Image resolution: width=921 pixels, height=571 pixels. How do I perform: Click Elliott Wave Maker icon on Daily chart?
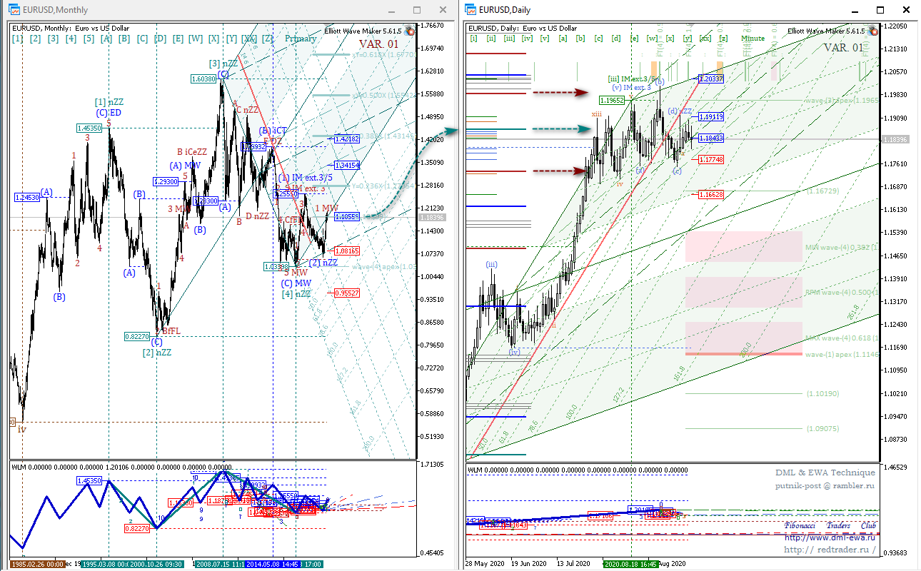point(872,31)
